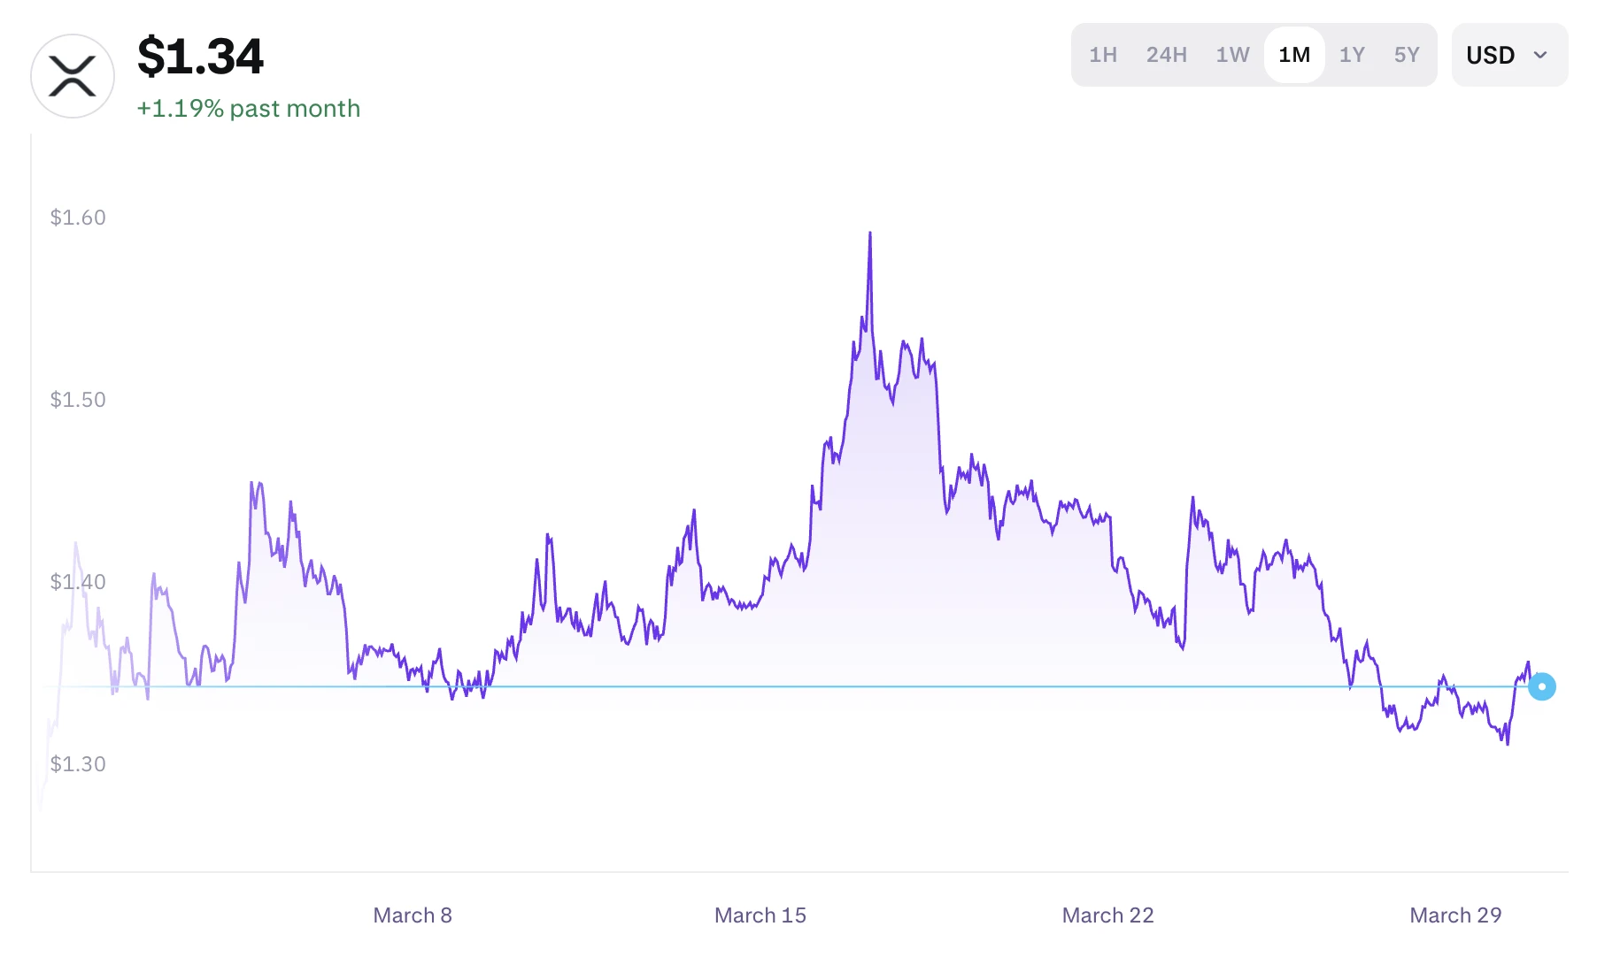Click the March 8 date label
Viewport: 1597px width, 980px height.
point(413,915)
